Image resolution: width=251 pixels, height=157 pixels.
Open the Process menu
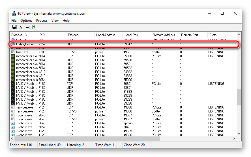pos(42,21)
